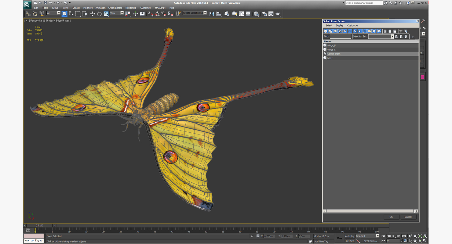
Task: Click the time slider 0 / 100 thumb
Action: [x=39, y=226]
